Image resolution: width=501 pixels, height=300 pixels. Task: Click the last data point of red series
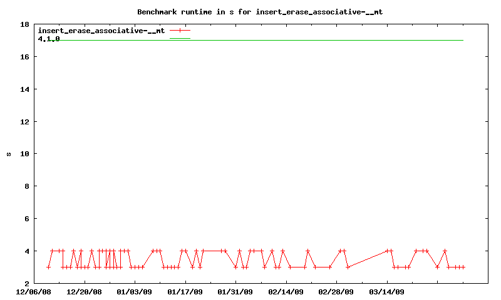point(463,267)
